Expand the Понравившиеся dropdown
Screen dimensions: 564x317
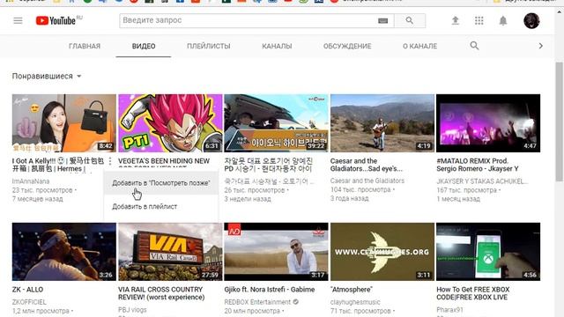(47, 77)
